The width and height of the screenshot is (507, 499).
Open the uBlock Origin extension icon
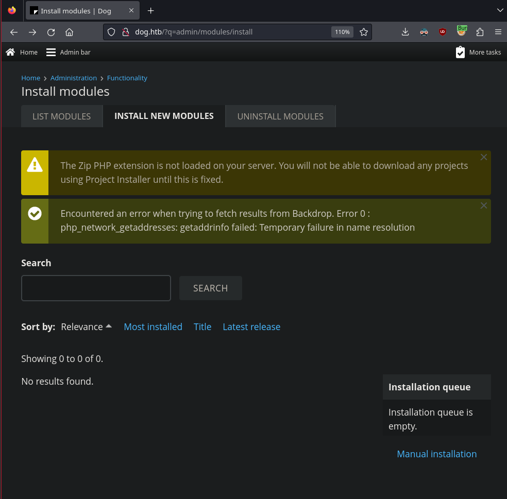[x=442, y=32]
